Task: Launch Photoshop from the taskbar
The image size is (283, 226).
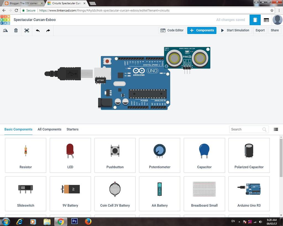Action: pyautogui.click(x=74, y=222)
